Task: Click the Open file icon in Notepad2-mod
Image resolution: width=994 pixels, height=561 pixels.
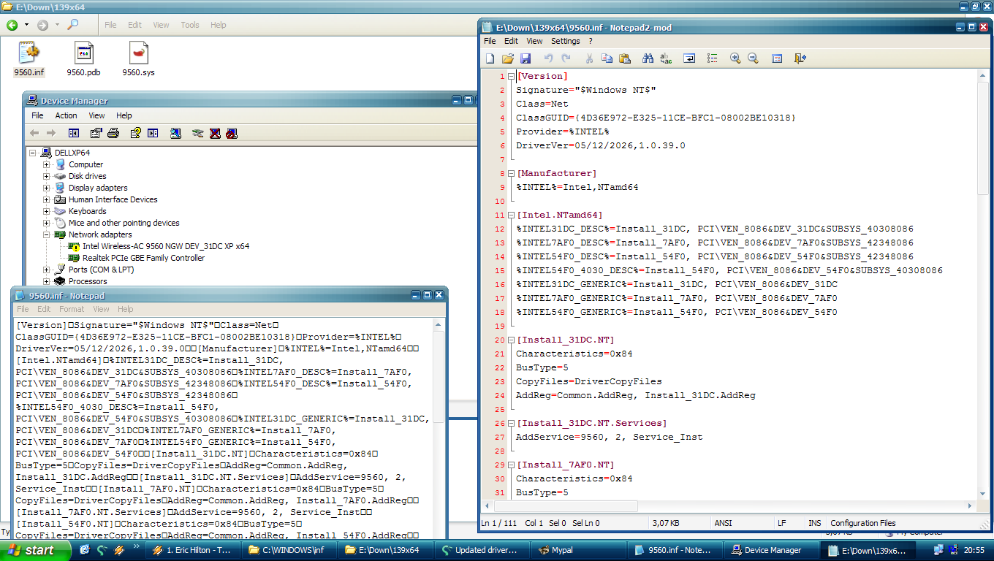Action: click(508, 58)
